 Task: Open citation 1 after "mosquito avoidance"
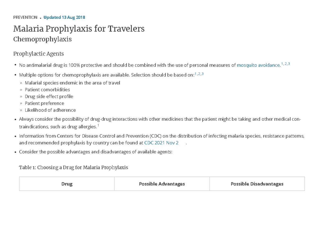(x=282, y=64)
